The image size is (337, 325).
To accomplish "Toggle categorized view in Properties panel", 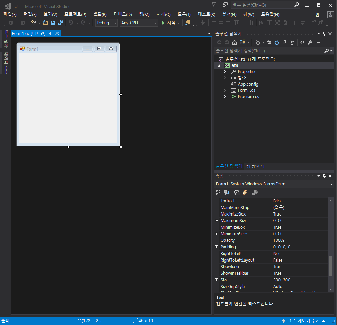I will [x=219, y=193].
